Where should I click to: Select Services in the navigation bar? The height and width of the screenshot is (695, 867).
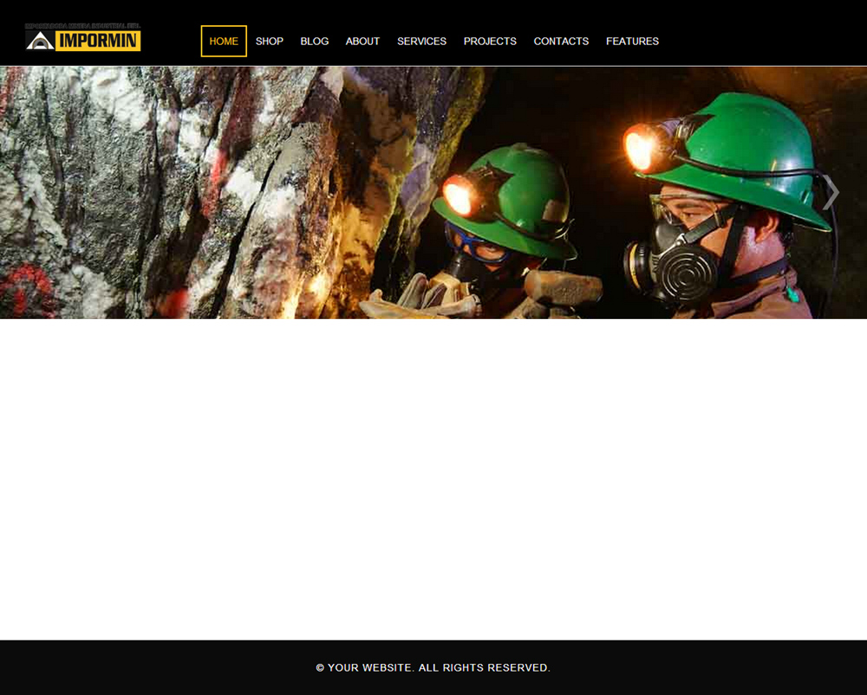pos(421,42)
